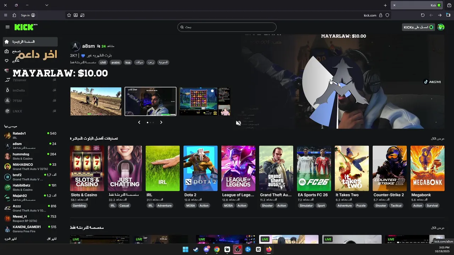Screen dimensions: 454x255
Task: Open Google Chrome from the taskbar
Action: tap(217, 249)
